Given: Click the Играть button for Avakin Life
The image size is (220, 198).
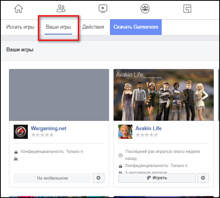Looking at the screenshot, I should click(x=157, y=178).
